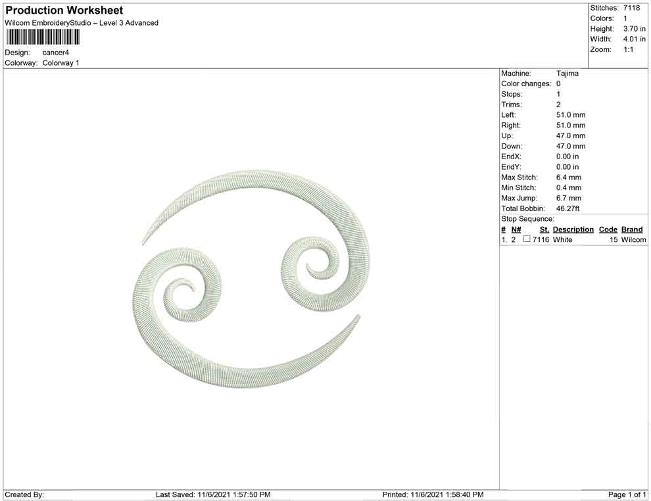The image size is (651, 501).
Task: Click the Wilcom EmbroideryStudio Level 3 Advanced text
Action: (x=82, y=23)
